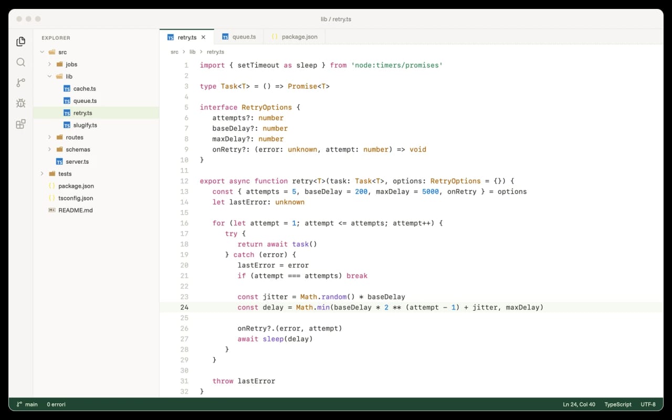Open server.ts in the explorer tree
The image size is (672, 420).
pyautogui.click(x=96, y=162)
